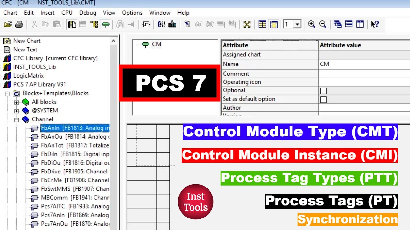The image size is (410, 230).
Task: Click the yellow sheet view toolbar icon
Action: pyautogui.click(x=274, y=25)
